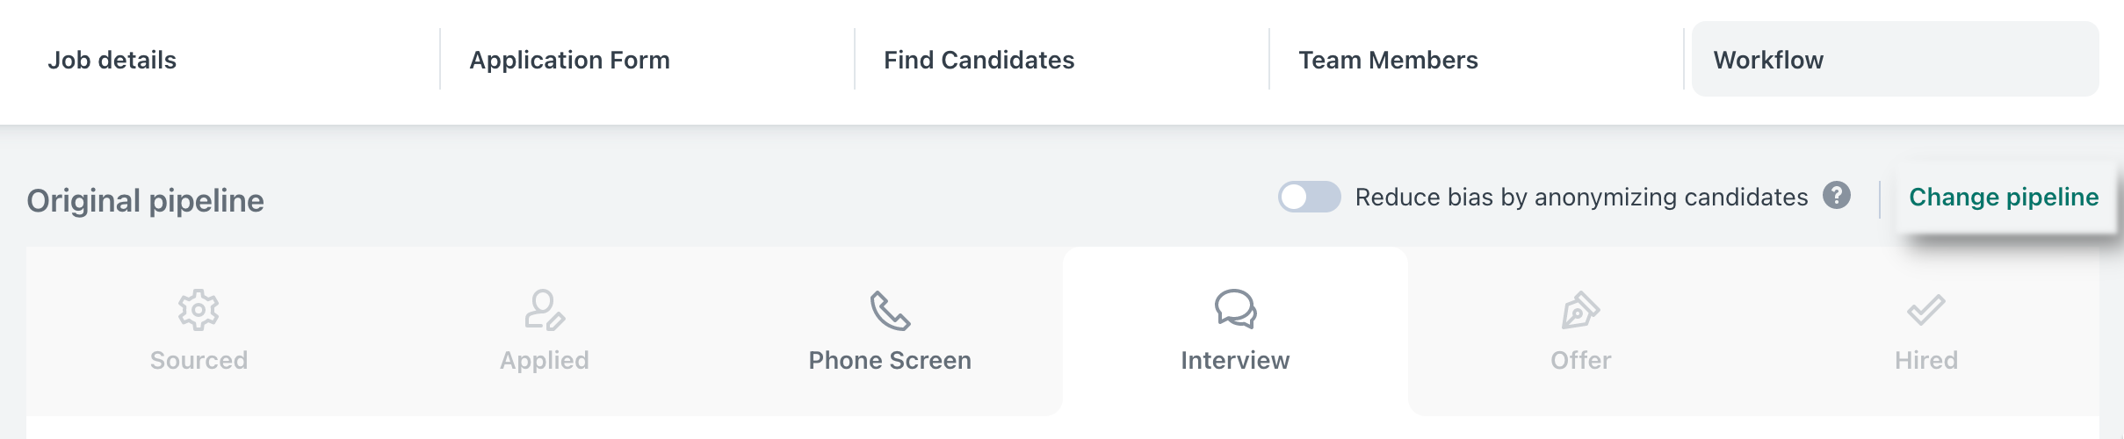Select the Sourced stage label
This screenshot has width=2124, height=439.
[199, 360]
